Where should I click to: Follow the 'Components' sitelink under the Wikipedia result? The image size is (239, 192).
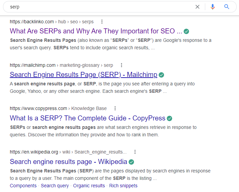point(23,186)
